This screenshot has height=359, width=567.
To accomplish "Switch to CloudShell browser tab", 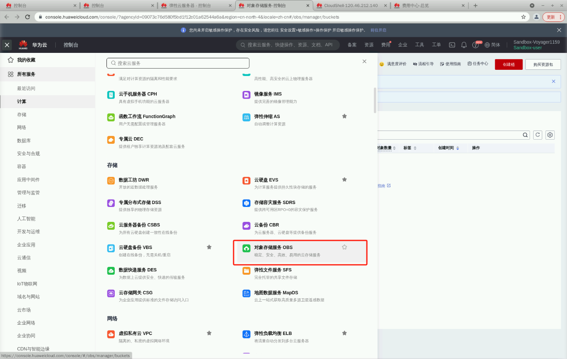I will click(352, 5).
